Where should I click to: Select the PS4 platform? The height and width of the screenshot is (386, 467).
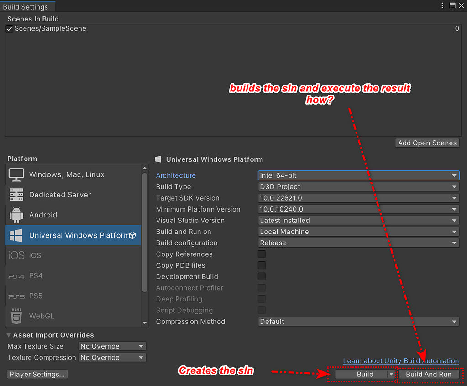pyautogui.click(x=37, y=275)
